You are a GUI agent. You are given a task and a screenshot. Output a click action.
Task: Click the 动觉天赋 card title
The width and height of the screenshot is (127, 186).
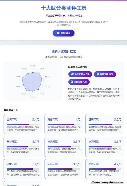click(x=93, y=164)
